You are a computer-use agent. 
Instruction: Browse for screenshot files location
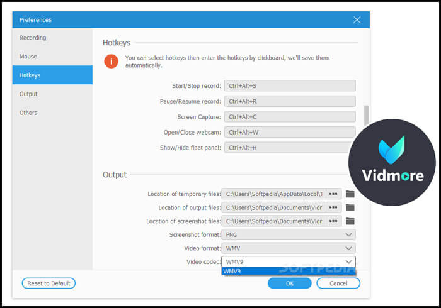tap(333, 221)
